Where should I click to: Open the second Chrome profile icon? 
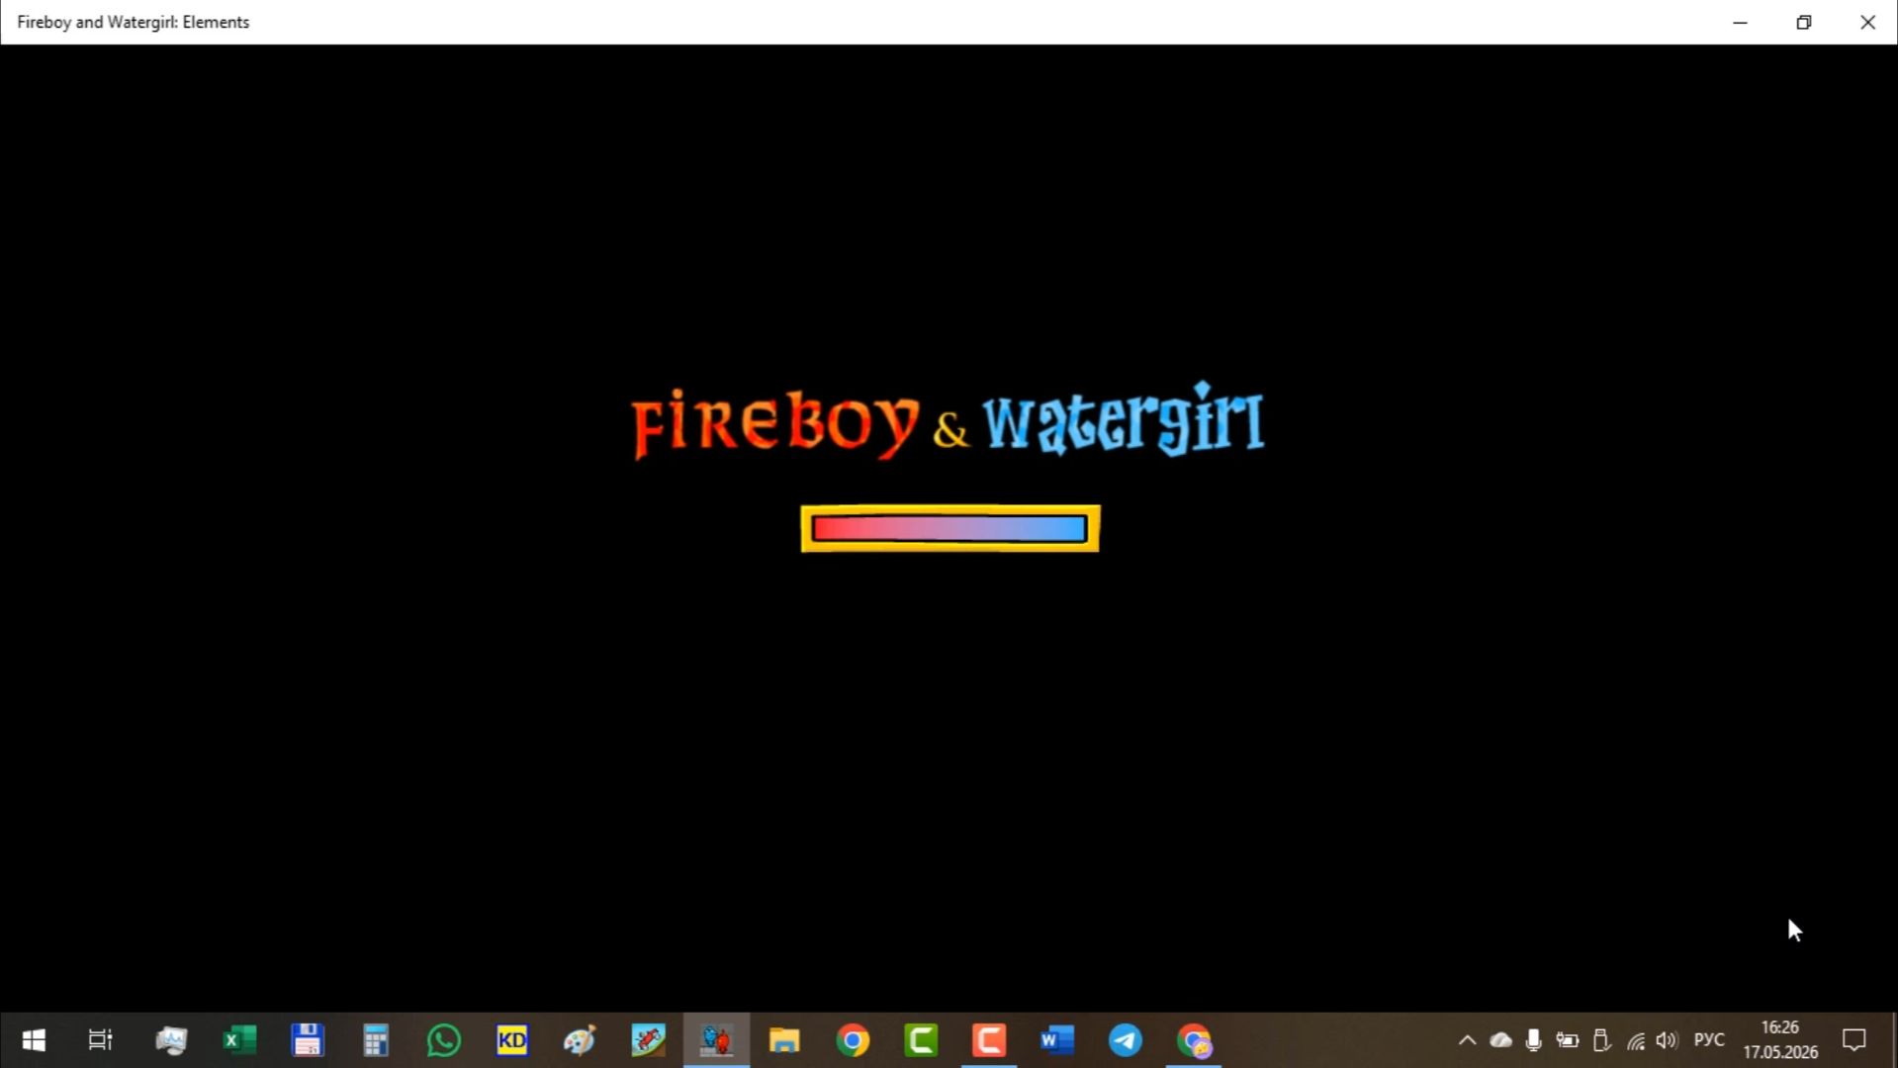1194,1040
